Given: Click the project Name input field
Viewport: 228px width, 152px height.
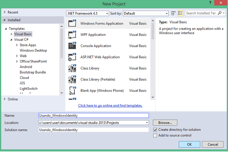Looking at the screenshot, I should coord(94,116).
